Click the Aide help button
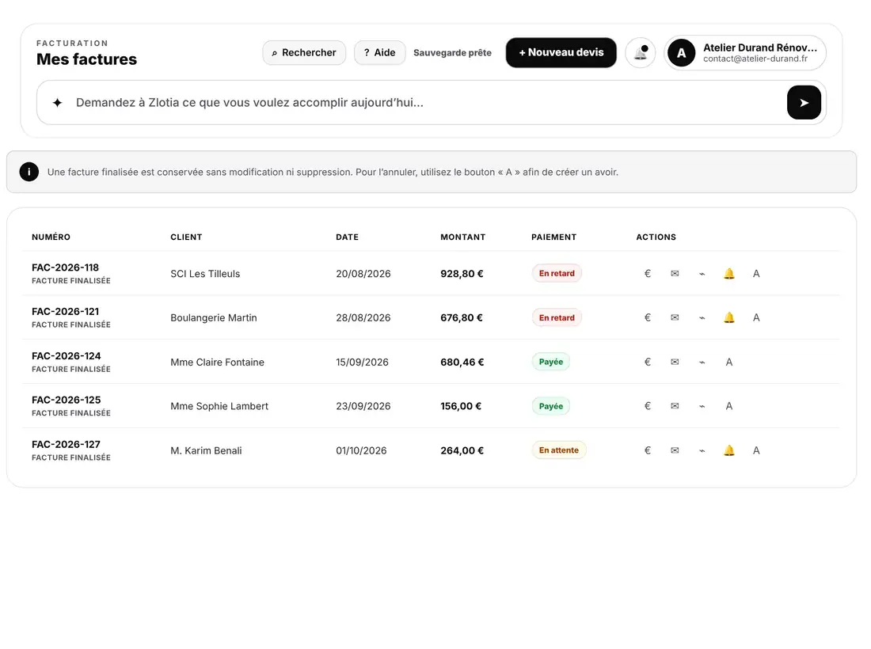 coord(379,53)
